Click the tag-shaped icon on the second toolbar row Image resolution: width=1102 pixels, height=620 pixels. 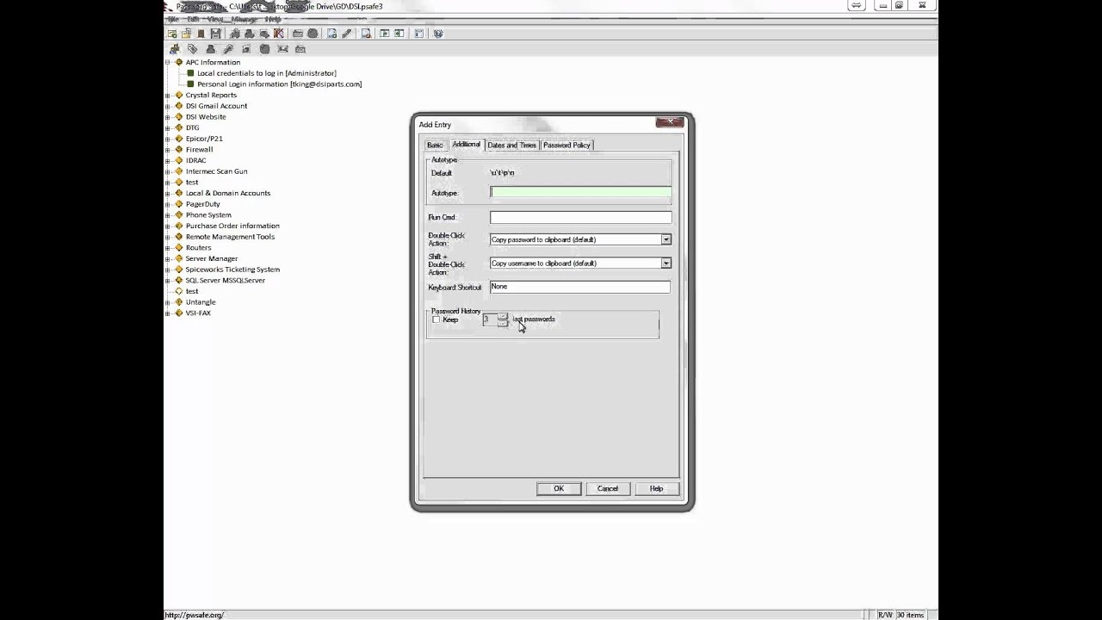(x=192, y=49)
